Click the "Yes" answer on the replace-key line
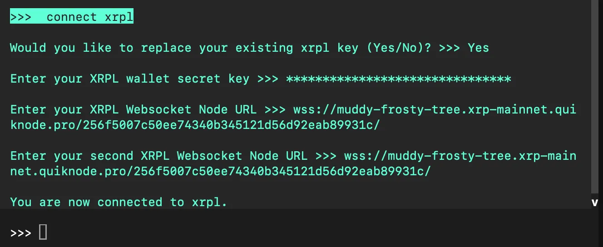Screen dimensions: 603x247 478,48
